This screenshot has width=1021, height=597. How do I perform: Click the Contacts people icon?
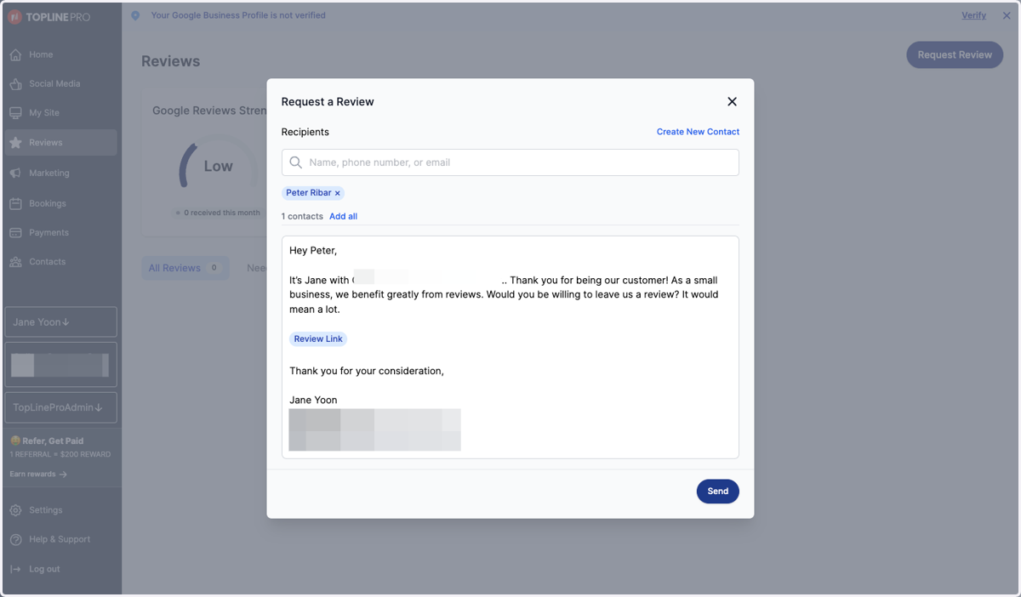(x=15, y=262)
